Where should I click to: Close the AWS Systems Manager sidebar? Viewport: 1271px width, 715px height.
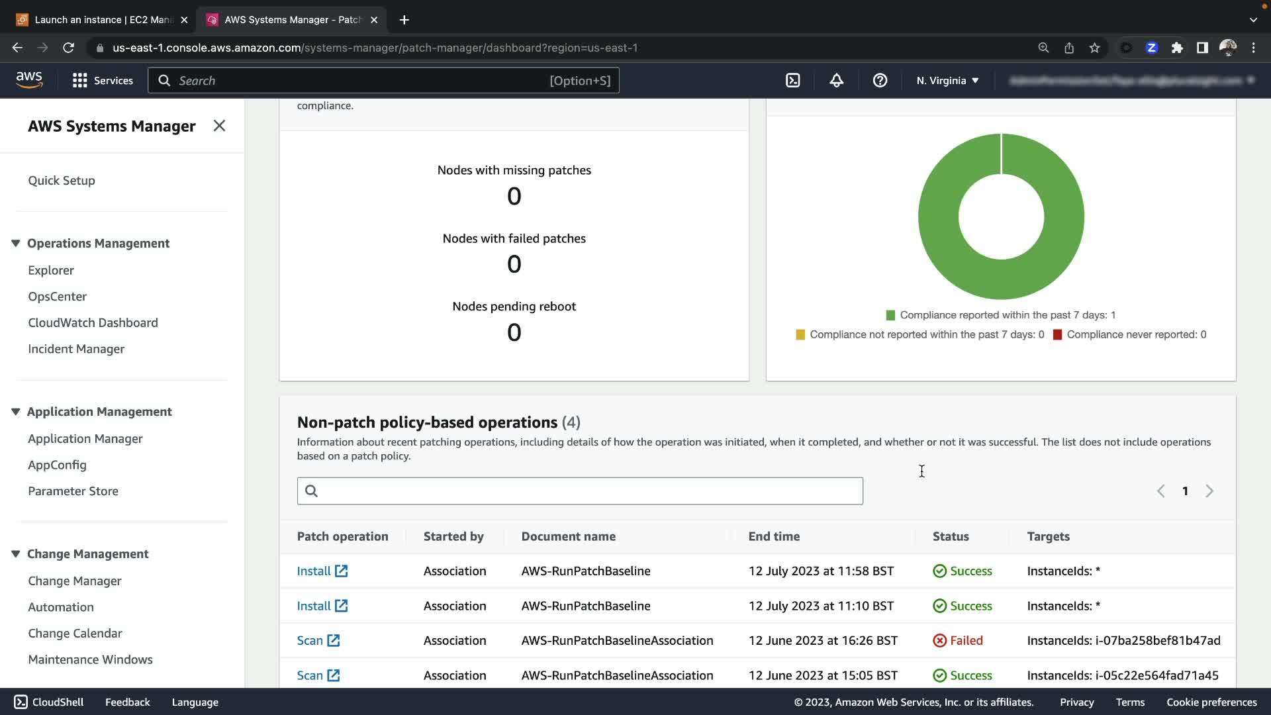(x=219, y=126)
